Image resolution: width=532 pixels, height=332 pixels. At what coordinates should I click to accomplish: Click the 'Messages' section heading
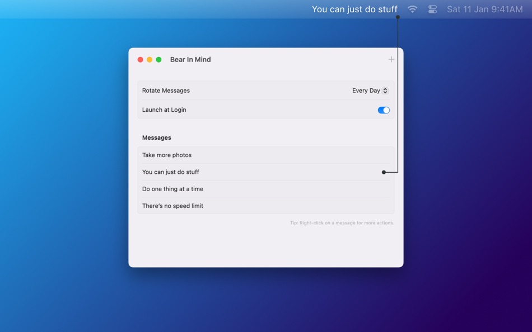[157, 137]
